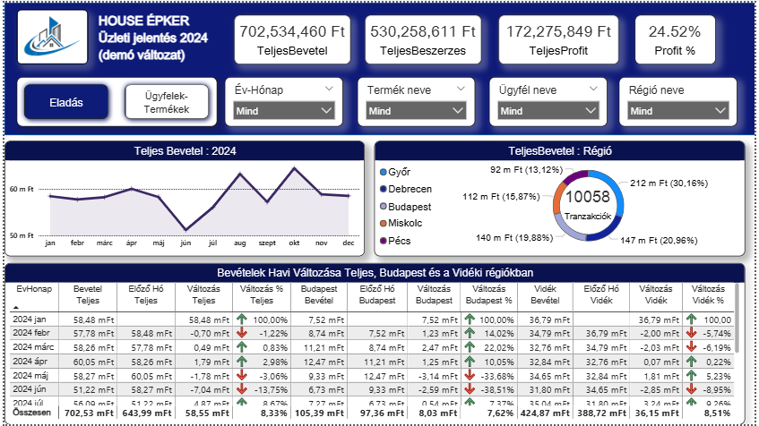The image size is (759, 426).
Task: Click the Vidék Bevétel column header
Action: click(545, 294)
